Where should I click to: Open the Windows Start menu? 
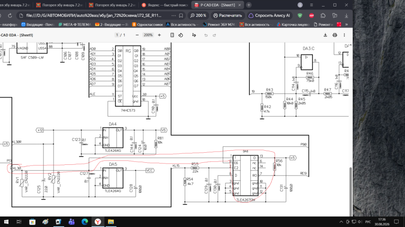pyautogui.click(x=6, y=222)
